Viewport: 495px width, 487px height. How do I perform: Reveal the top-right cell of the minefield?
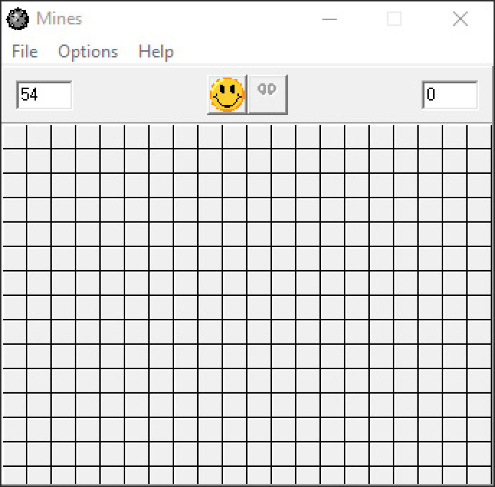[479, 136]
